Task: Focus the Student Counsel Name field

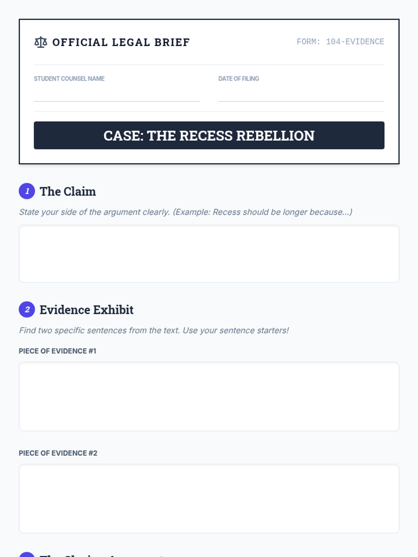Action: (117, 94)
